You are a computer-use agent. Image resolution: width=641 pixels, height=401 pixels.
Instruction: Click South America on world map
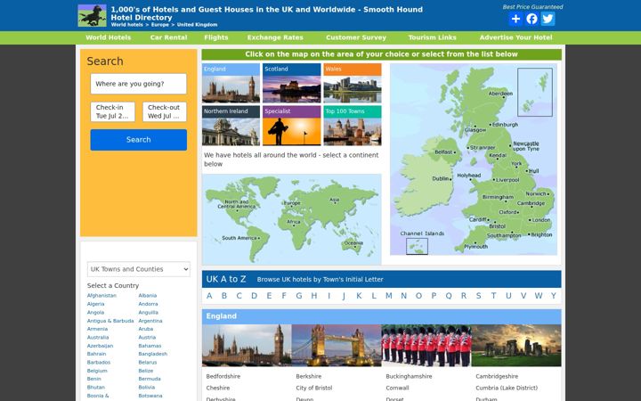point(240,238)
